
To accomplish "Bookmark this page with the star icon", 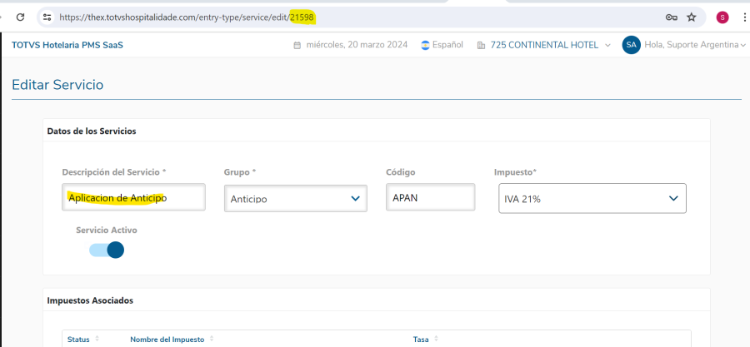I will [692, 17].
